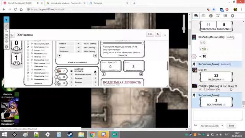Click the X icon in inventory header

(72, 71)
